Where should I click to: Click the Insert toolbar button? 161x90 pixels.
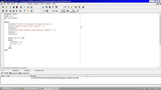coord(55,11)
